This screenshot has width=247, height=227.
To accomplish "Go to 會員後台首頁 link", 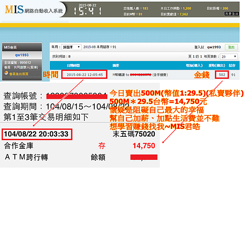I will 19,74.
